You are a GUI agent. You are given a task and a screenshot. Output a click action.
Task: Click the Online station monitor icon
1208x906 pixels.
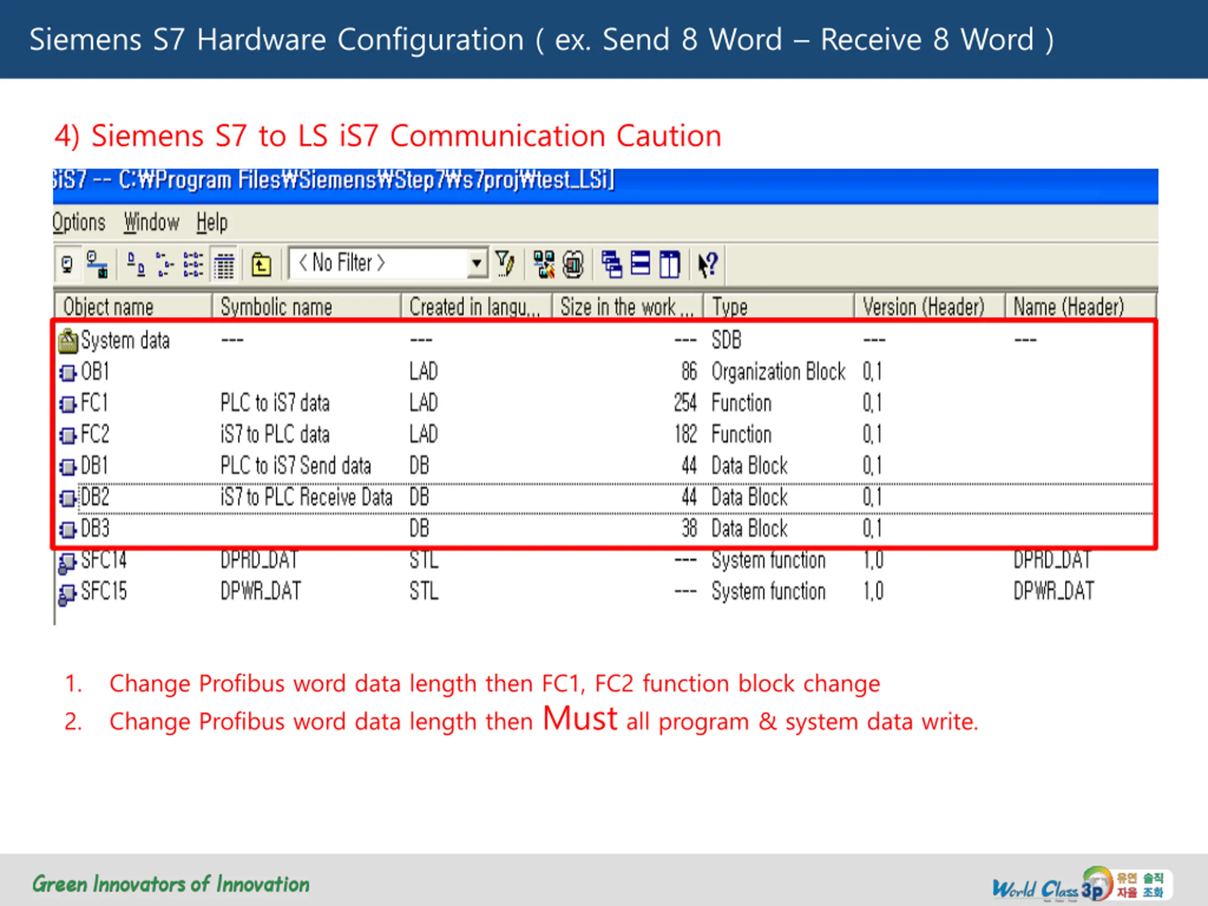pyautogui.click(x=68, y=265)
